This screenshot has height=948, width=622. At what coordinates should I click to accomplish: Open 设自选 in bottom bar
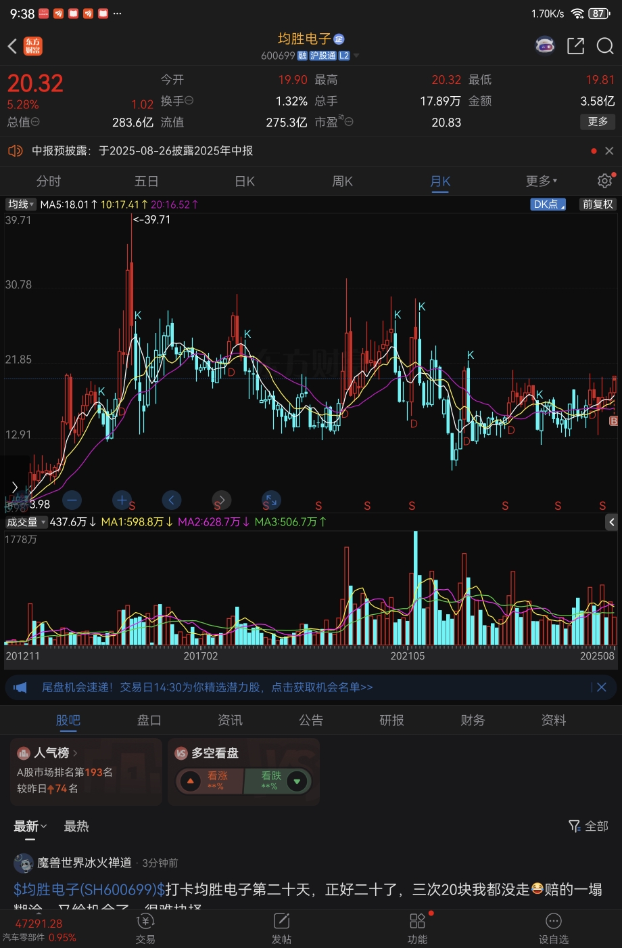pyautogui.click(x=553, y=928)
